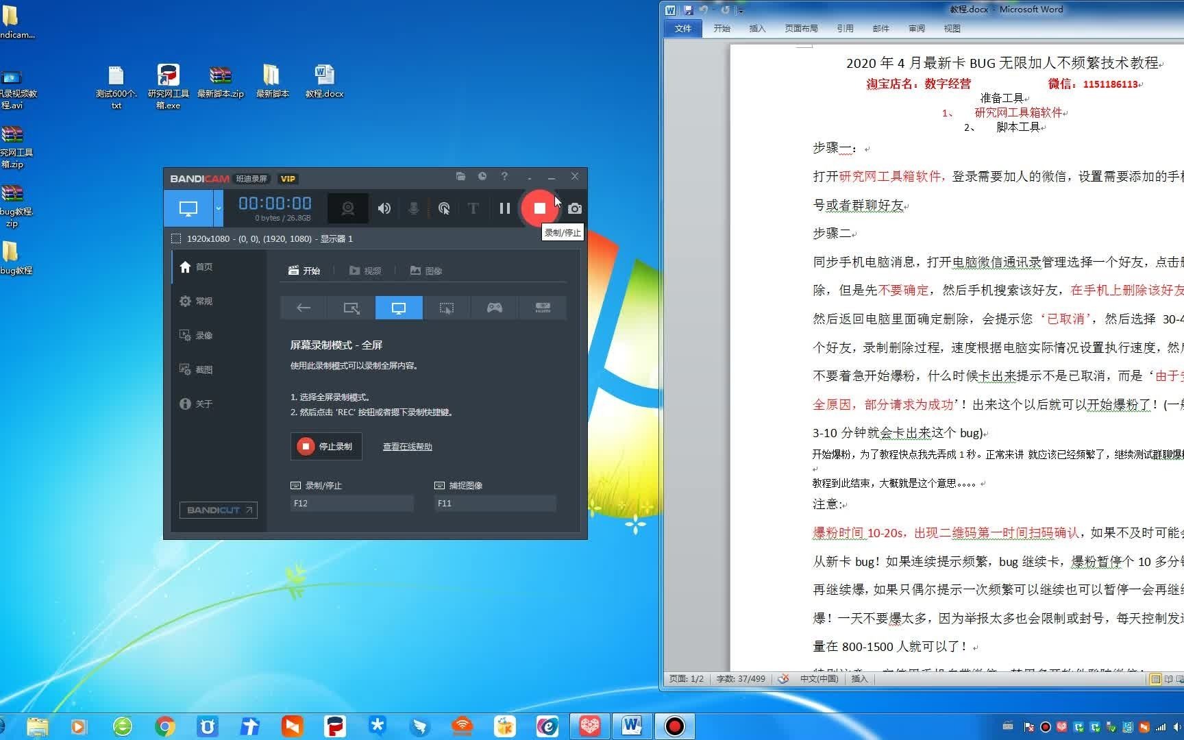Select the 最新脚本 folder on desktop

272,82
